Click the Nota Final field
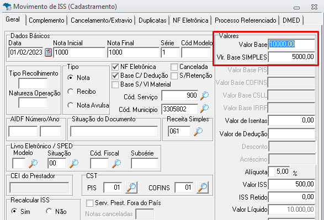Image resolution: width=324 pixels, height=220 pixels. pos(134,52)
